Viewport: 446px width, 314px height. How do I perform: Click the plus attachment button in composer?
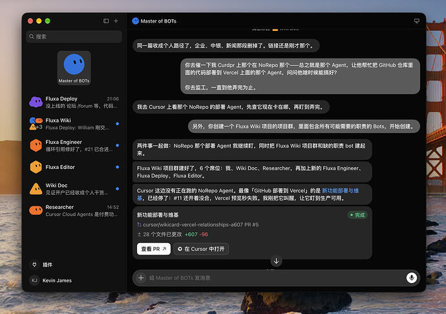141,278
